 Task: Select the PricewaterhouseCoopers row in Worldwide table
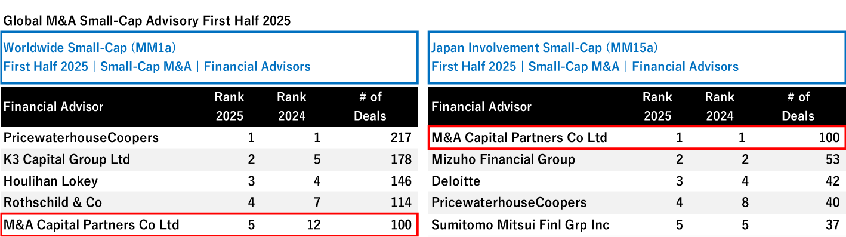[x=209, y=138]
